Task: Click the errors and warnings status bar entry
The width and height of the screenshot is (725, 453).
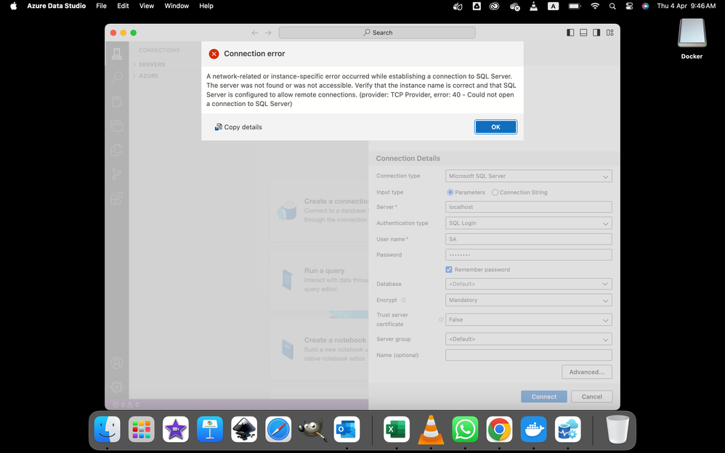Action: pos(126,404)
